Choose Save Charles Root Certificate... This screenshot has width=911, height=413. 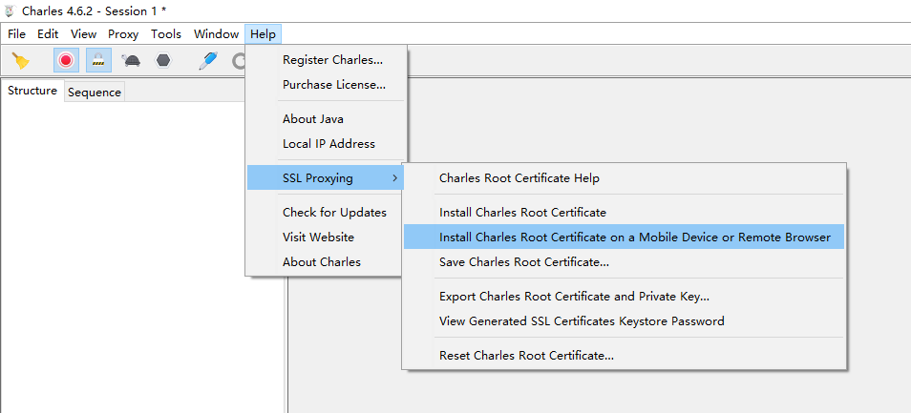[524, 262]
